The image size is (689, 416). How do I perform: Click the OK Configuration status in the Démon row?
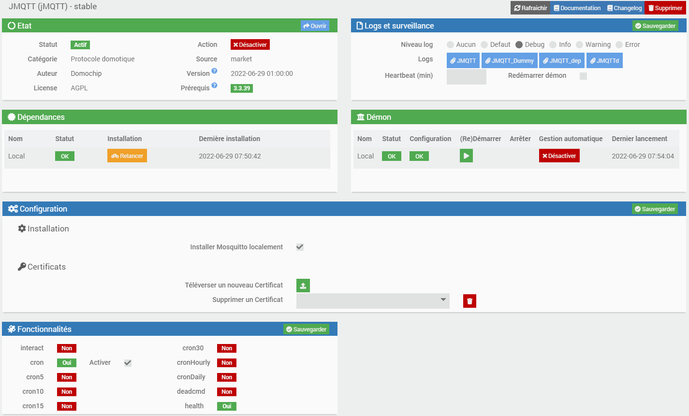point(419,156)
